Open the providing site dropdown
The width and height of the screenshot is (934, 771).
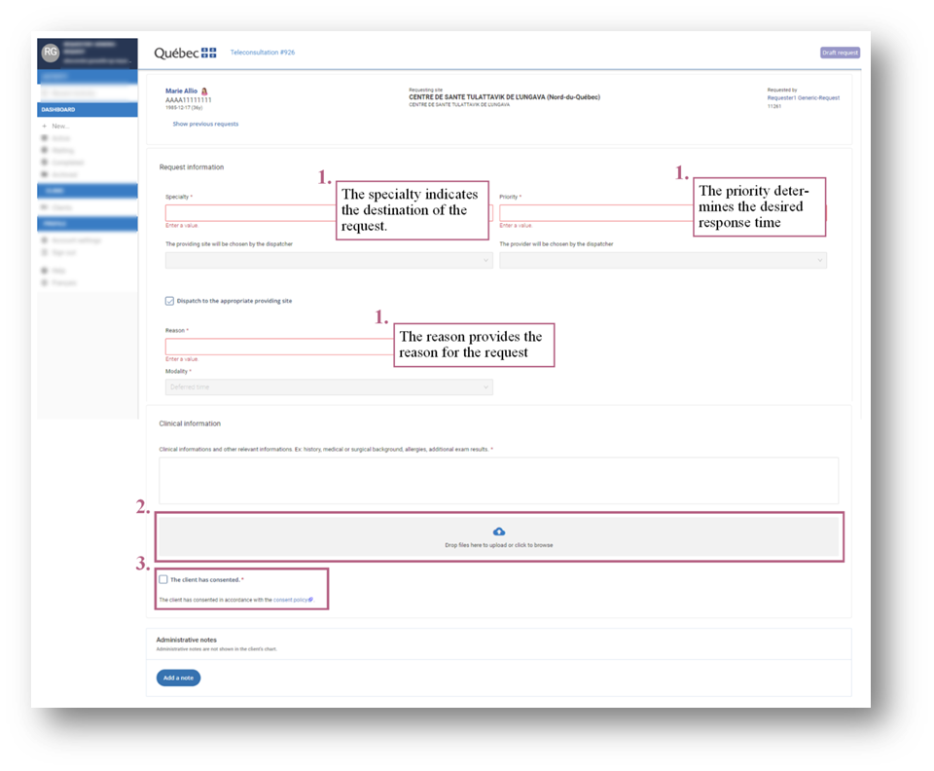coord(329,260)
